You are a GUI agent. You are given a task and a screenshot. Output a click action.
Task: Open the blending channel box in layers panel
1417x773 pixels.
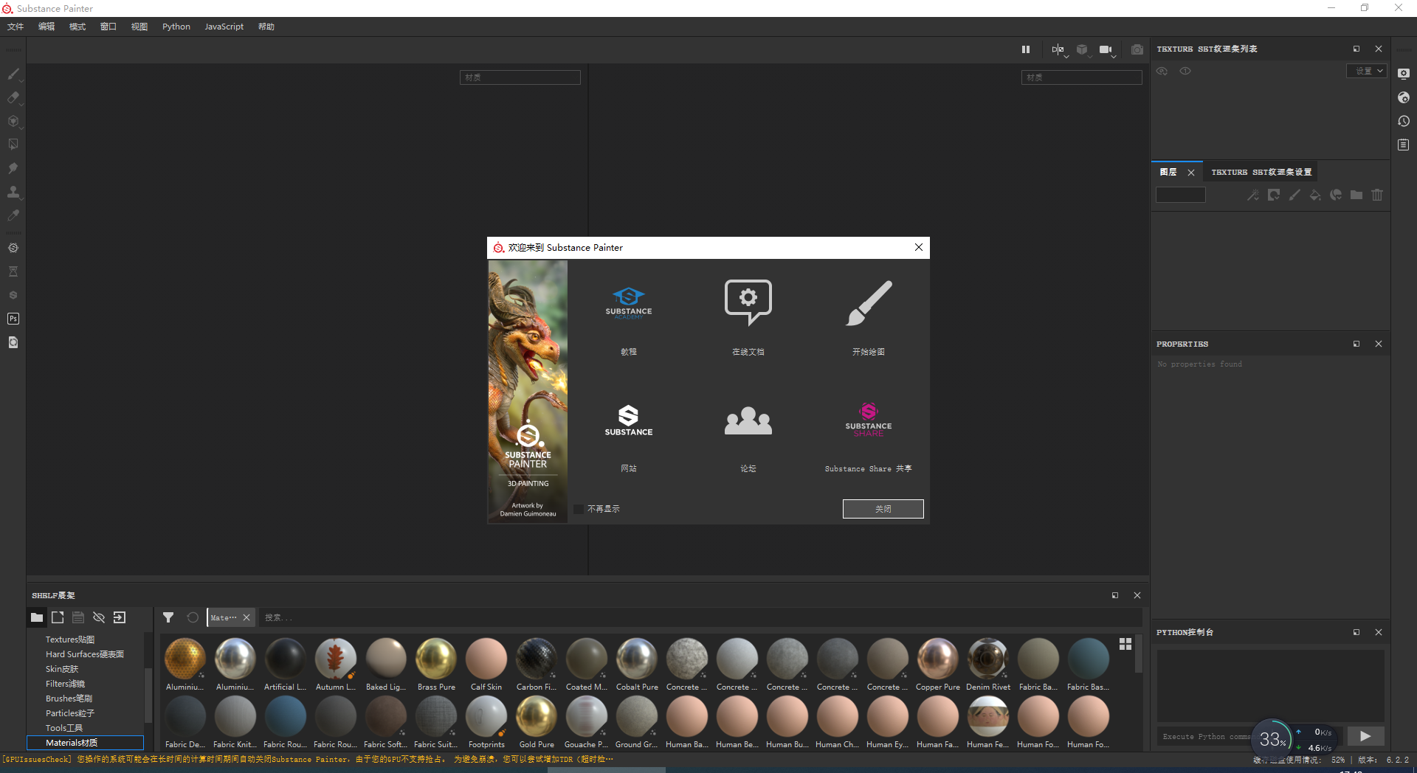click(x=1181, y=195)
